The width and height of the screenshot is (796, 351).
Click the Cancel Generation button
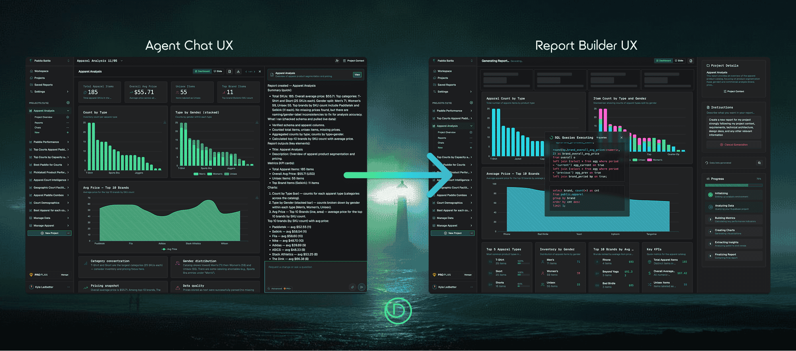(x=734, y=145)
